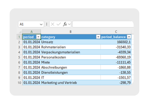149x104 pixels.
Task: Click the Name Box showing A1
Action: [x=31, y=24]
